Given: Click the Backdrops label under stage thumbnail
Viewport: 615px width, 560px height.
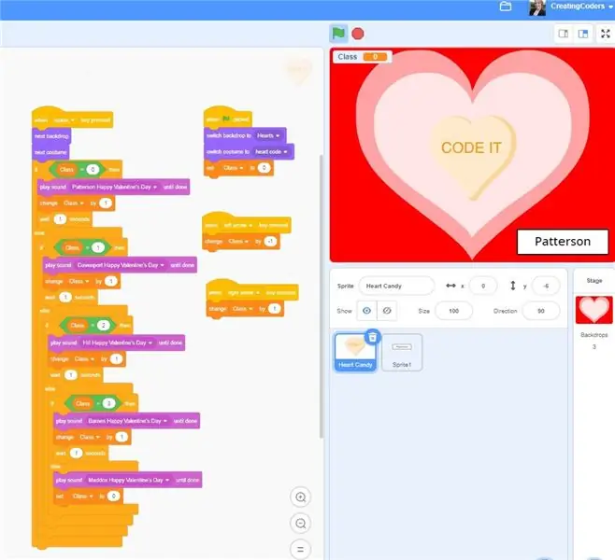Looking at the screenshot, I should point(594,335).
